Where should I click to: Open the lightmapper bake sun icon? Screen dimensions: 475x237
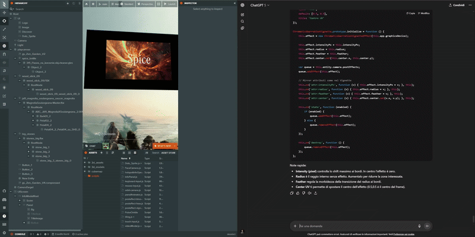point(4,87)
